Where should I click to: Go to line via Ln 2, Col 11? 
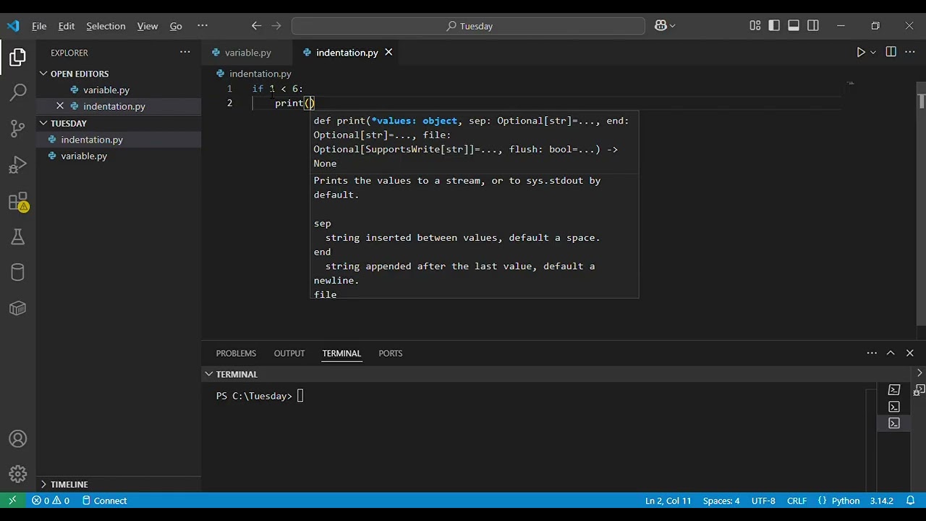coord(668,501)
